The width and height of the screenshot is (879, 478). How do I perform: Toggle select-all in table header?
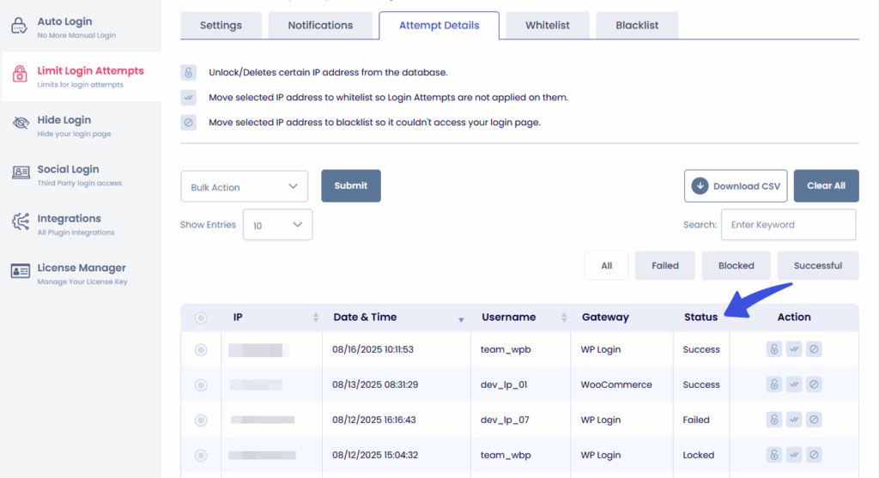(x=201, y=318)
